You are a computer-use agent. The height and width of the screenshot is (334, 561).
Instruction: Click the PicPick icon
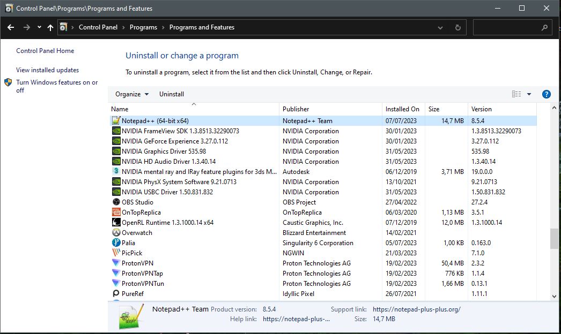[x=116, y=253]
